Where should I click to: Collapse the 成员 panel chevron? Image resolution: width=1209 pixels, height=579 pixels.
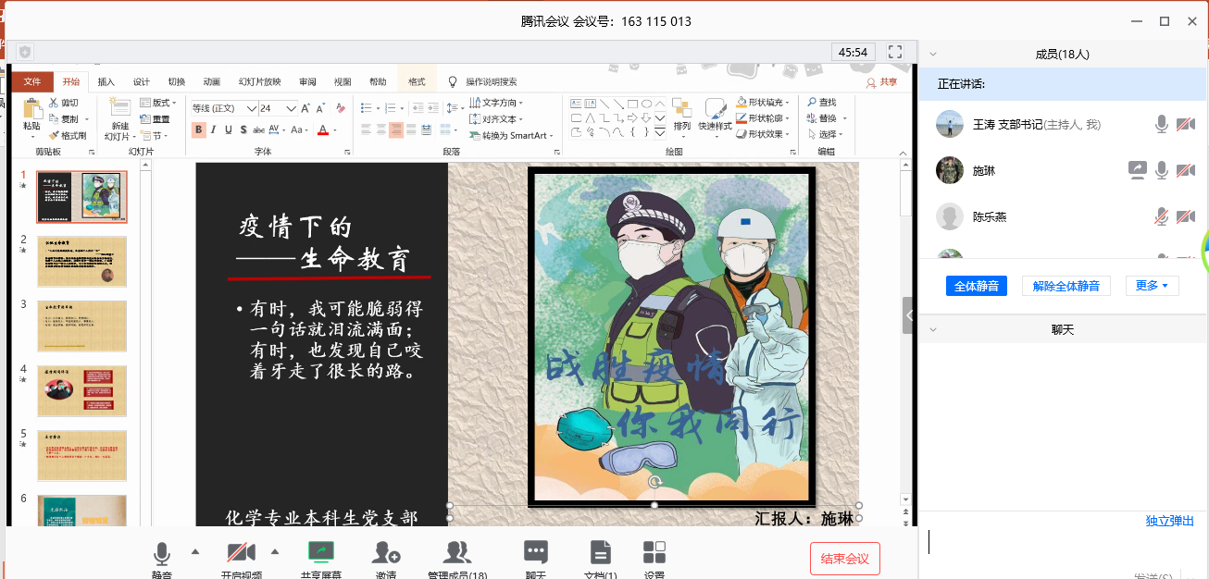pos(934,55)
